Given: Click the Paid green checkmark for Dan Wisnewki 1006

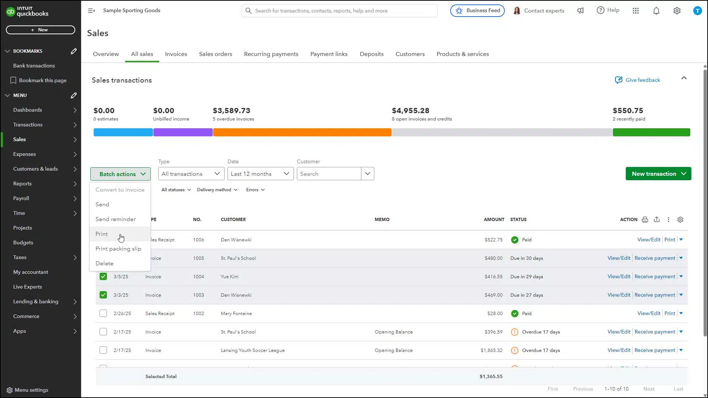Looking at the screenshot, I should click(x=515, y=240).
